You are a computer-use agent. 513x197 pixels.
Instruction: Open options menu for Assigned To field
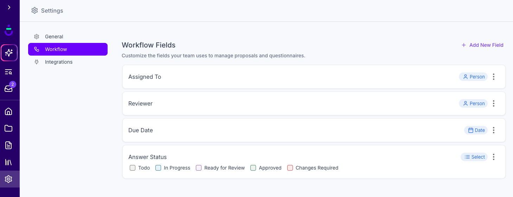[494, 77]
